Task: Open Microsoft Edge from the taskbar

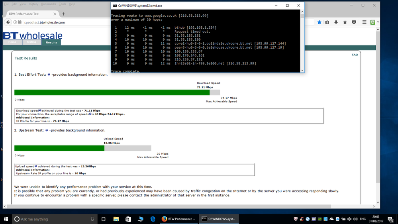Action: pyautogui.click(x=153, y=219)
